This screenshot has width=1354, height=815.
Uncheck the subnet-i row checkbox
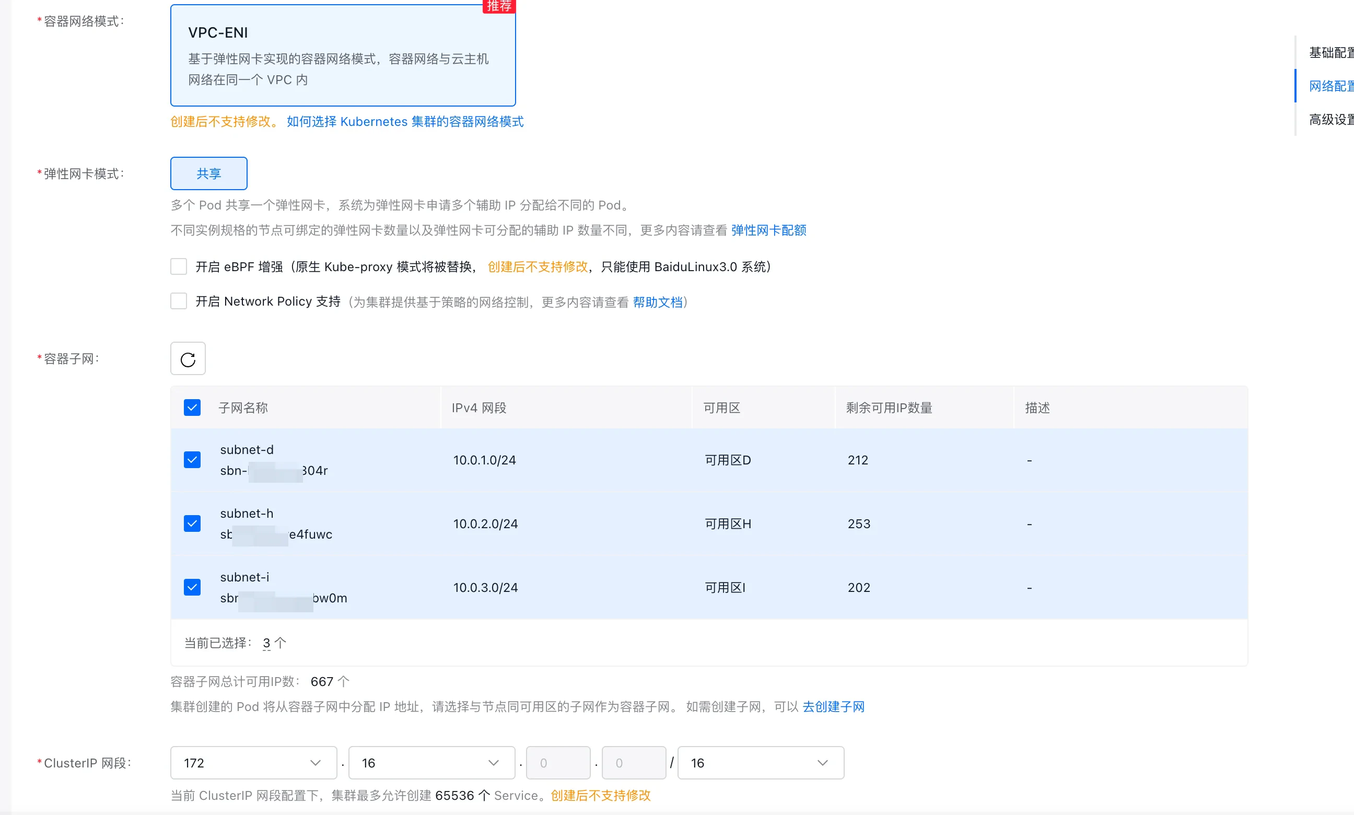point(192,587)
